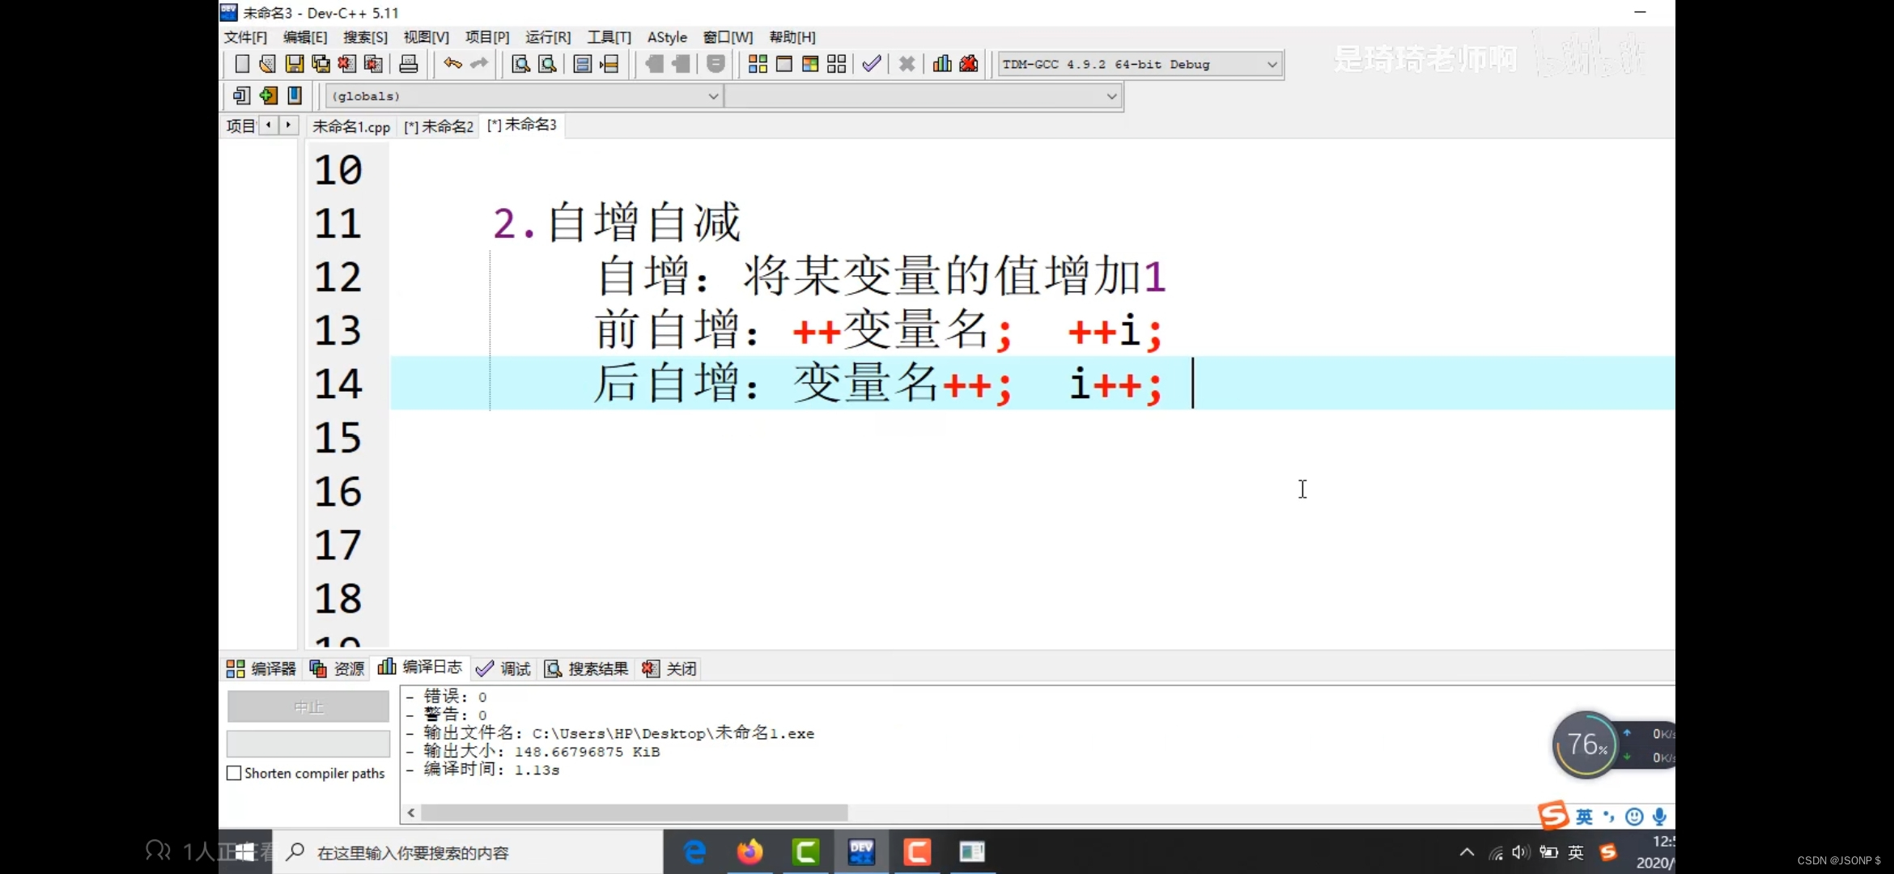Click the New file toolbar icon
Viewport: 1894px width, 874px height.
click(241, 64)
